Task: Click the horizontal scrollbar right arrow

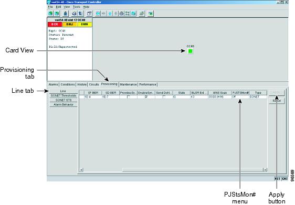Action: 265,170
